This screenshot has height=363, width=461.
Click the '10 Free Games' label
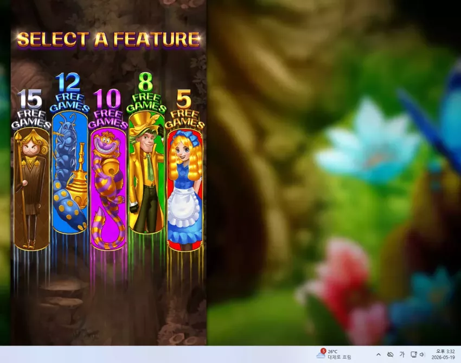point(108,110)
